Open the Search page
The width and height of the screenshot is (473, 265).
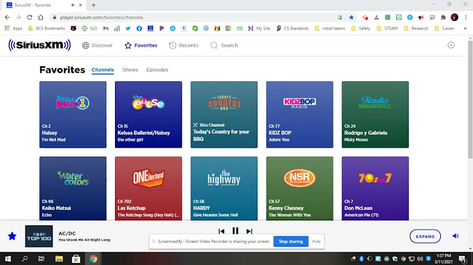(x=224, y=45)
